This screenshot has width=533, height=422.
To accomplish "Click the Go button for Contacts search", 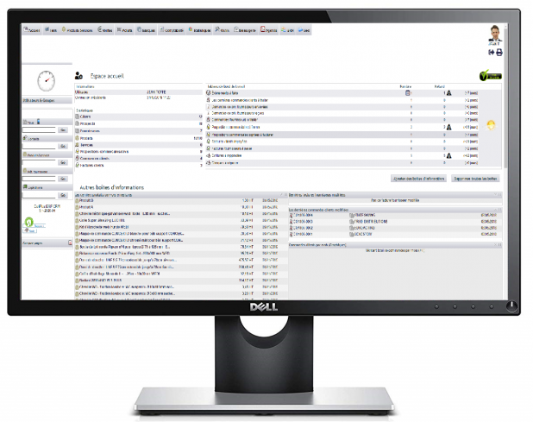I will click(x=63, y=146).
